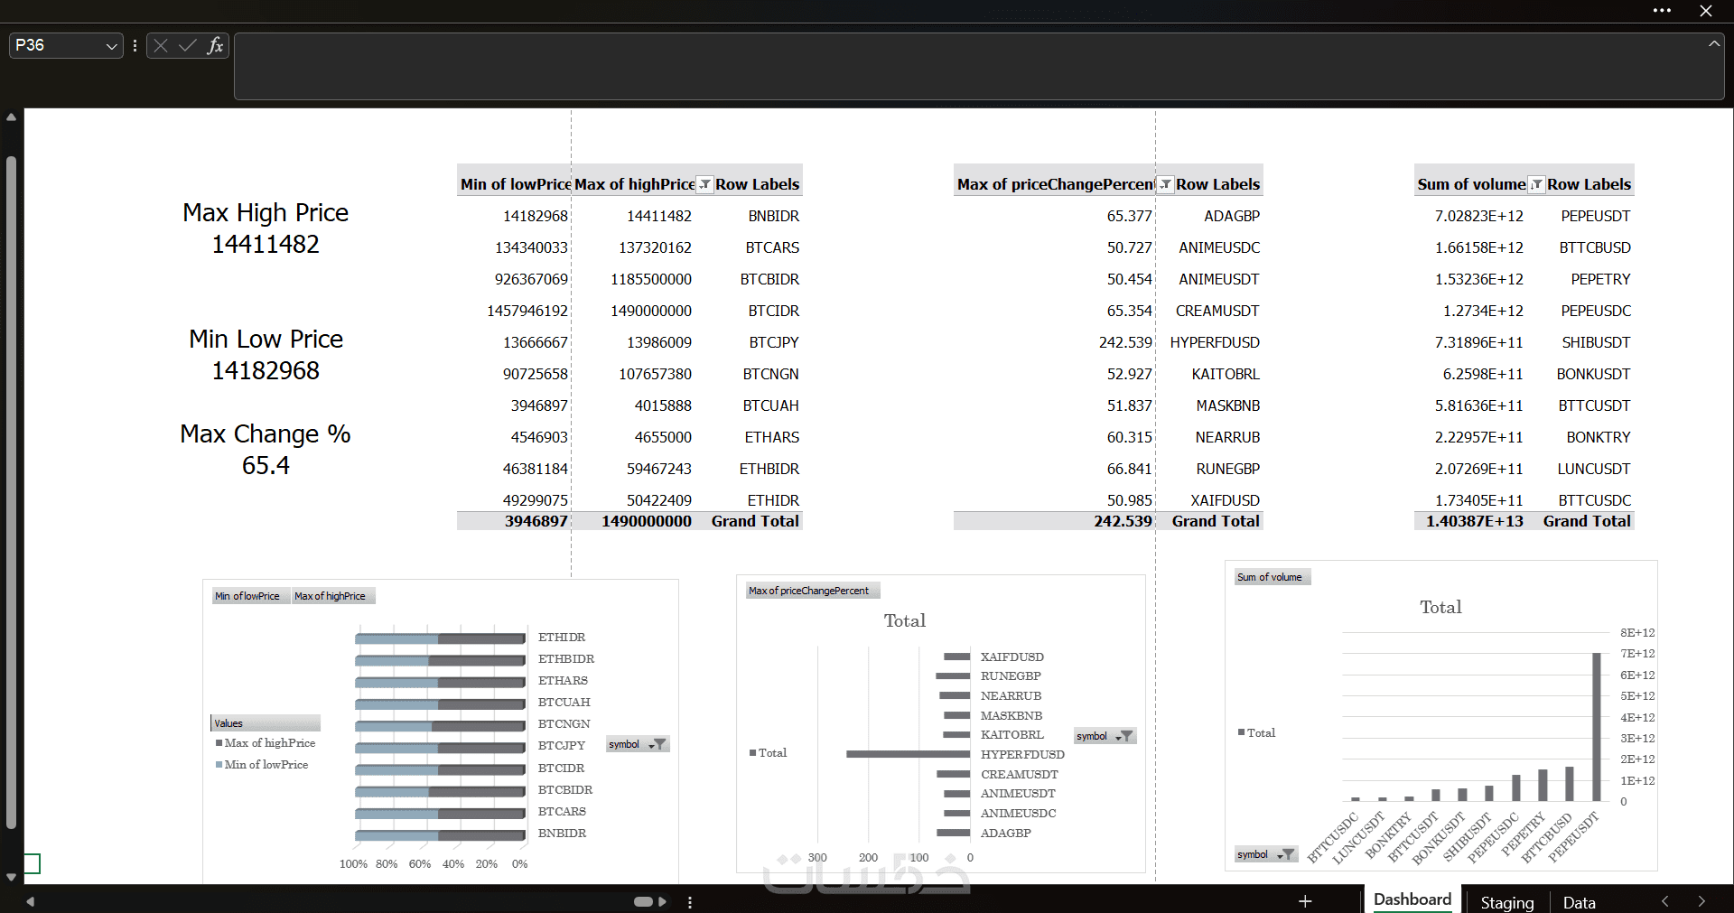
Task: Click Total legend entry on volume chart
Action: 1256,732
